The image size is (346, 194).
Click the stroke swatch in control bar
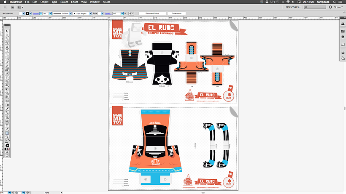pos(27,13)
